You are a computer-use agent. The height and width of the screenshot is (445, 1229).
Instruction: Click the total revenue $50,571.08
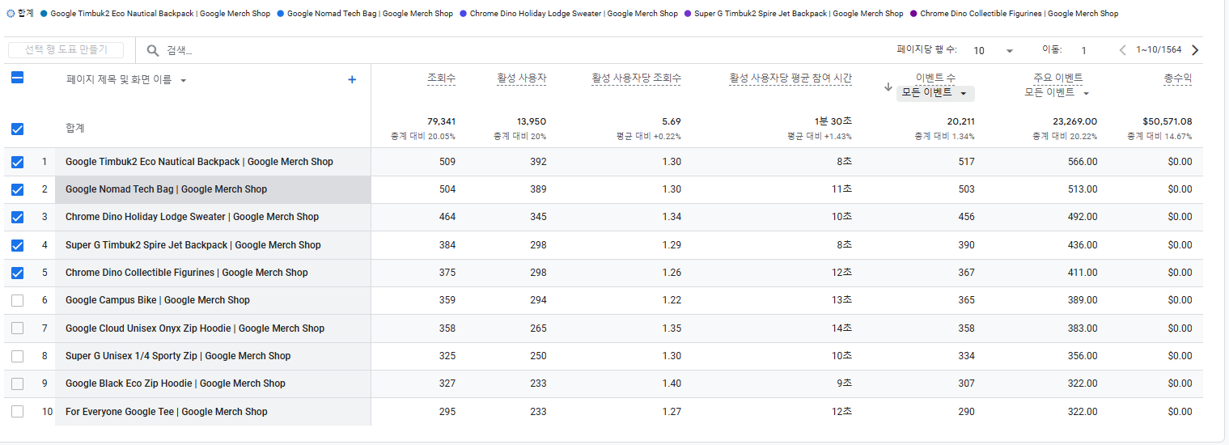(1168, 121)
